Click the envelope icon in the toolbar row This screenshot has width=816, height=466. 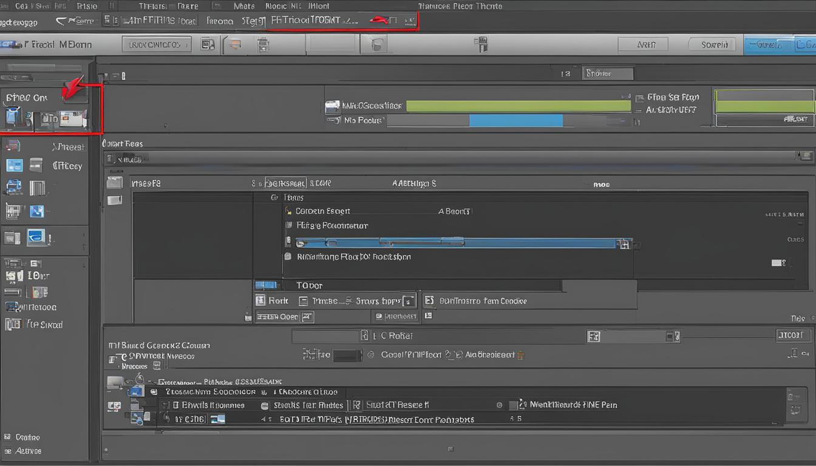click(x=234, y=44)
